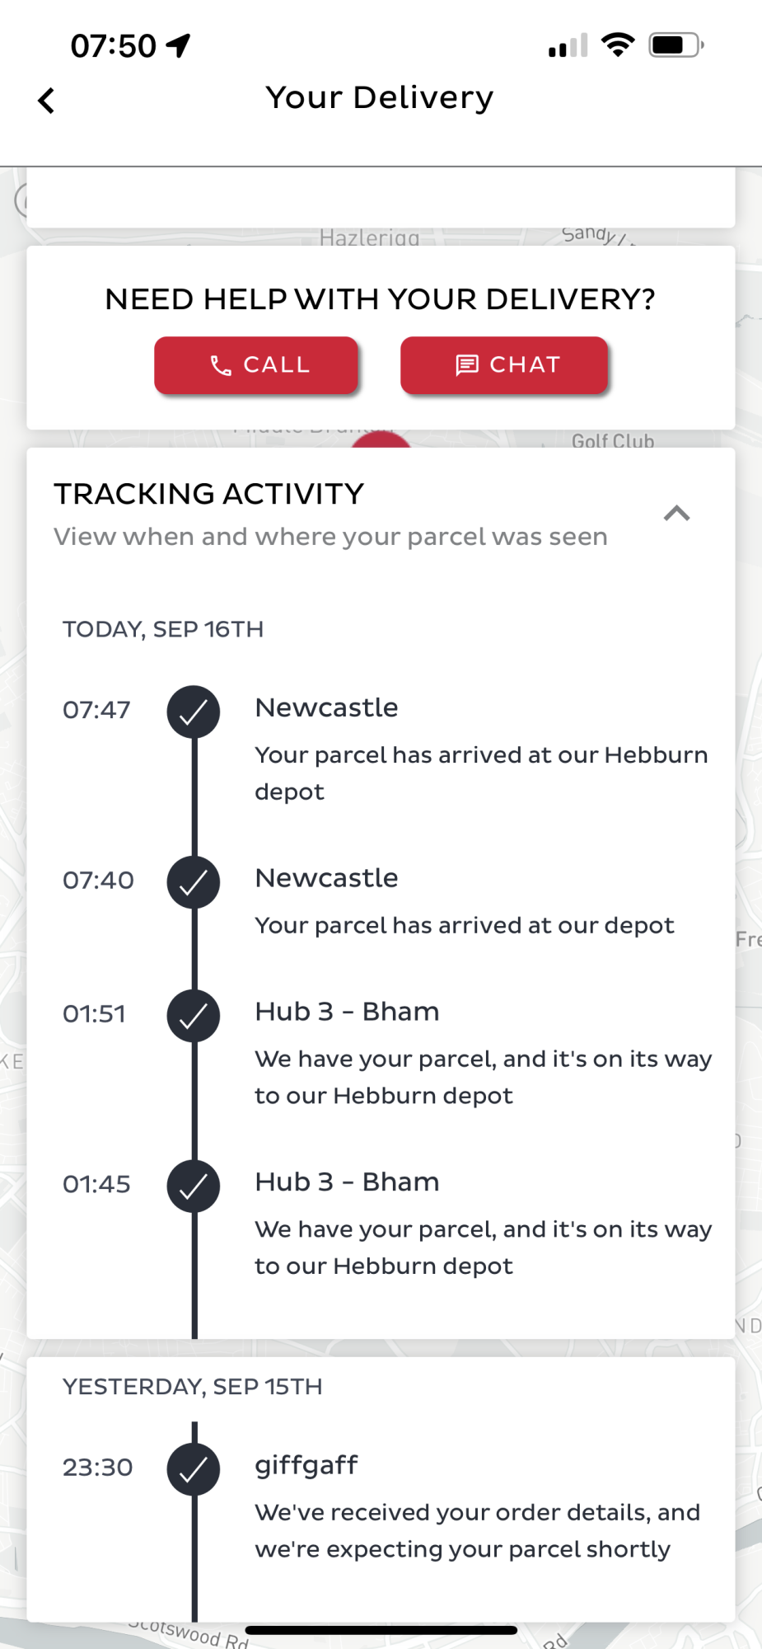Select the 01:51 Hub 3 checkmark icon
Image resolution: width=762 pixels, height=1649 pixels.
click(194, 1016)
